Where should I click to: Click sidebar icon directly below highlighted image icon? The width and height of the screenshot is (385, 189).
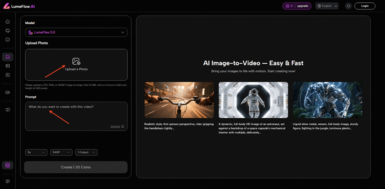[8, 66]
